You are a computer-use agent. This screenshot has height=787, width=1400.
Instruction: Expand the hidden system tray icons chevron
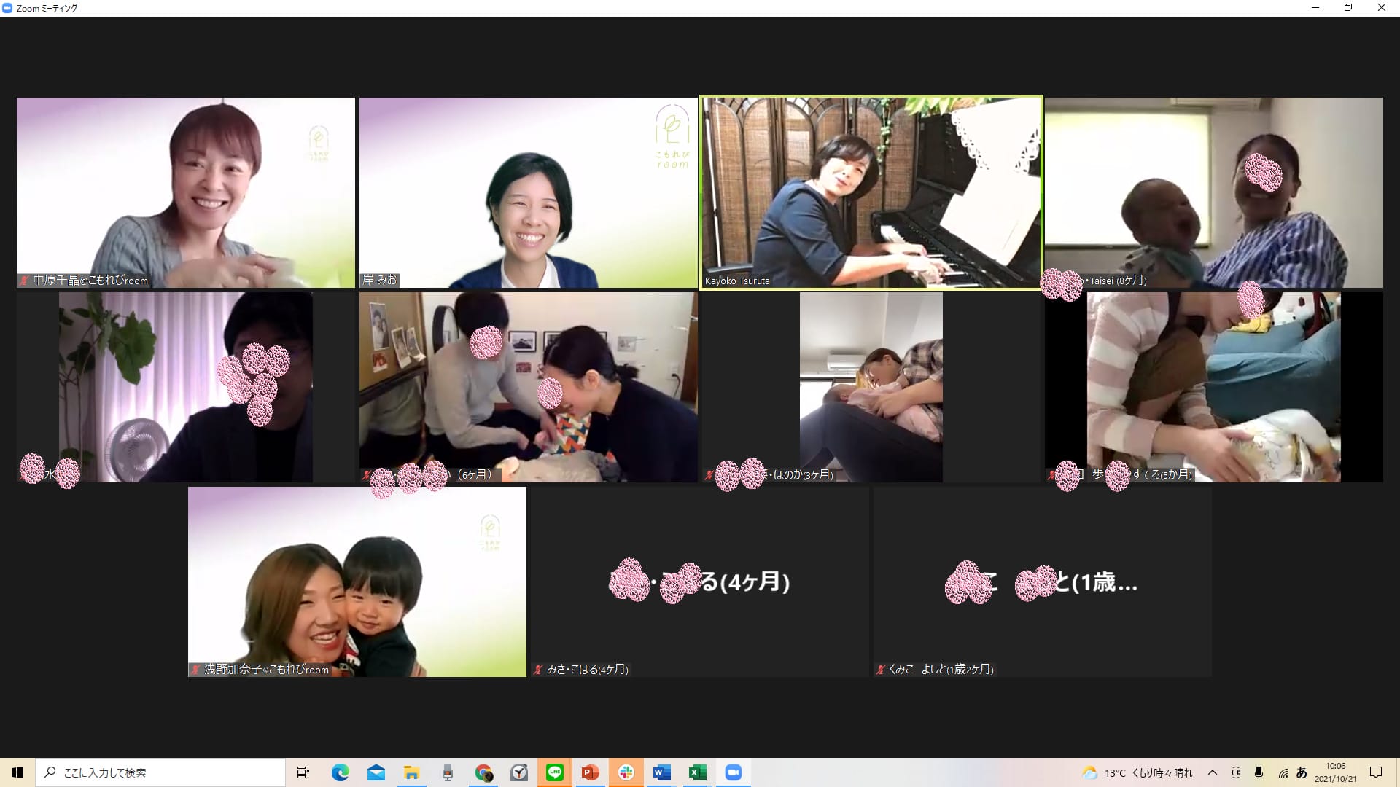pyautogui.click(x=1212, y=772)
